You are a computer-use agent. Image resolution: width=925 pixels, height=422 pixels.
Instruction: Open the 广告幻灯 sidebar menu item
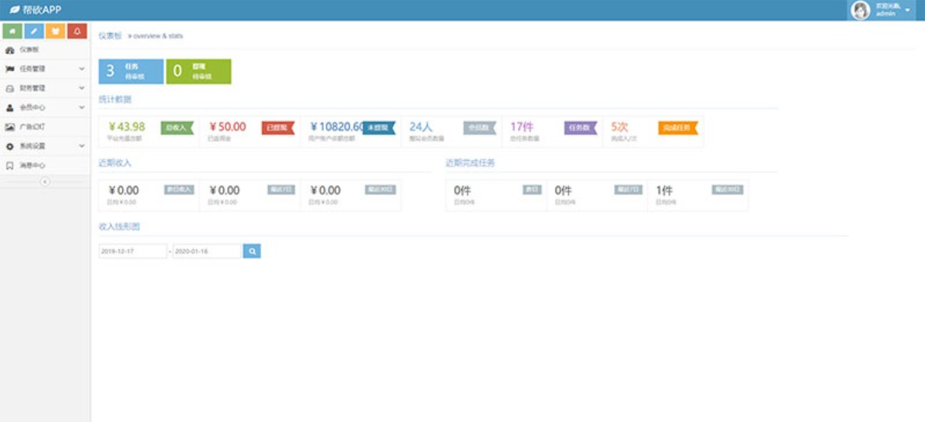[45, 127]
